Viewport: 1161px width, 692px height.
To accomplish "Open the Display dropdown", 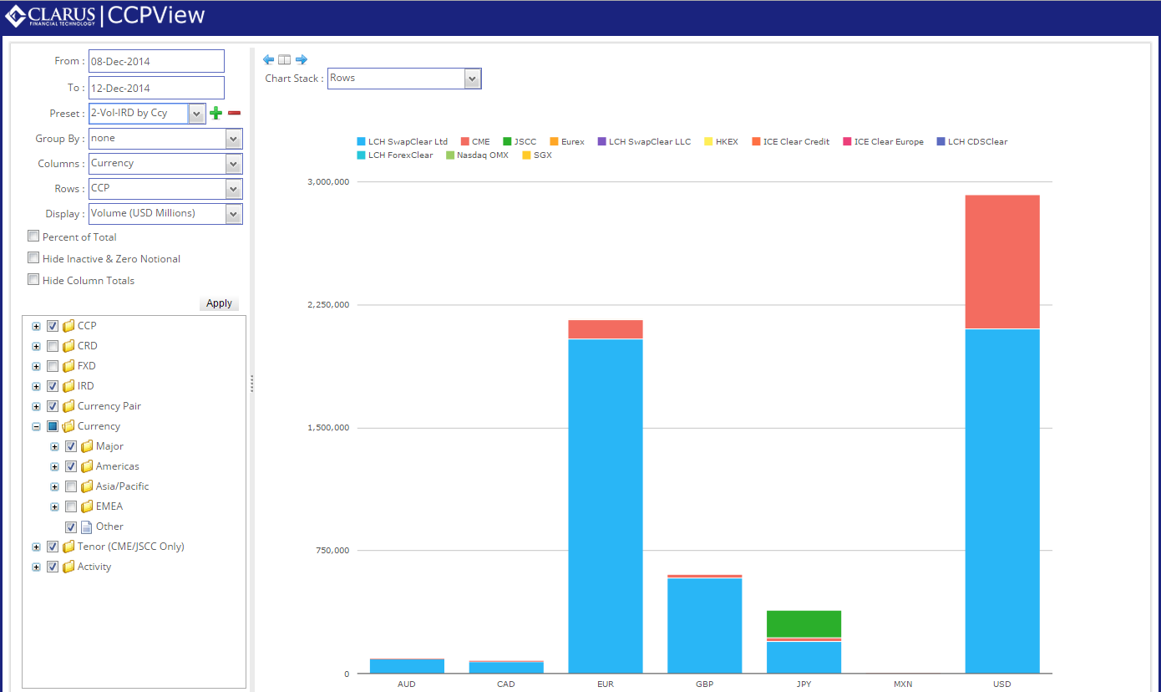I will click(x=234, y=214).
